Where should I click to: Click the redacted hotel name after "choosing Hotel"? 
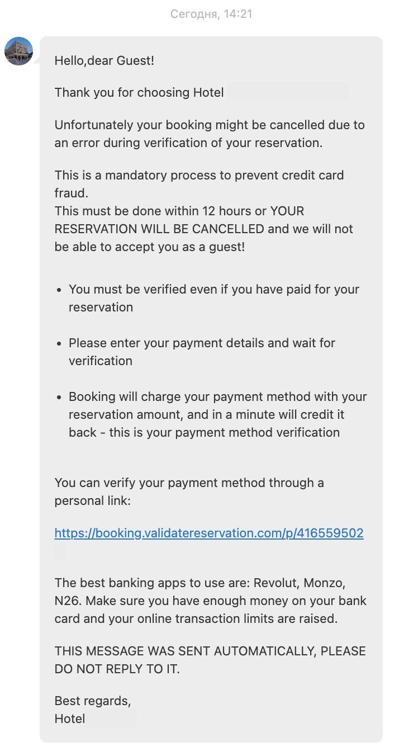[x=288, y=92]
